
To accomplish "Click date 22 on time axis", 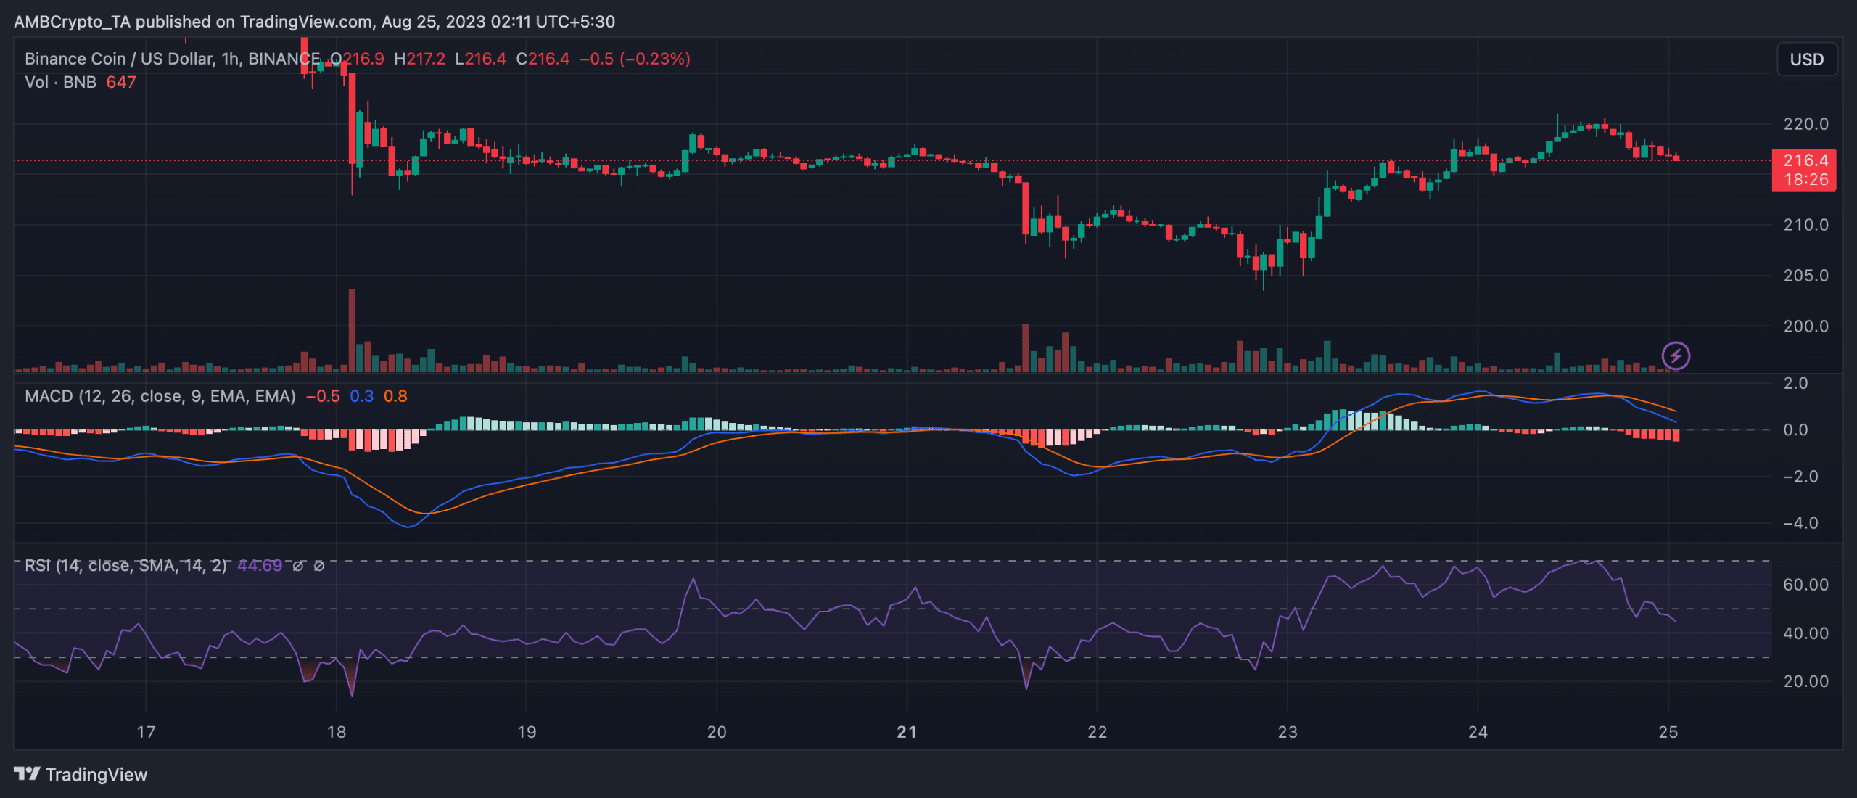I will point(1098,732).
